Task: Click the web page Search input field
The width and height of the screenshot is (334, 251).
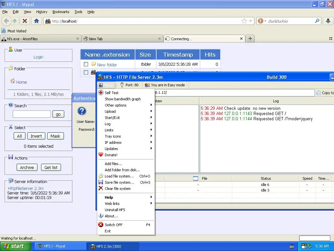Action: point(32,114)
